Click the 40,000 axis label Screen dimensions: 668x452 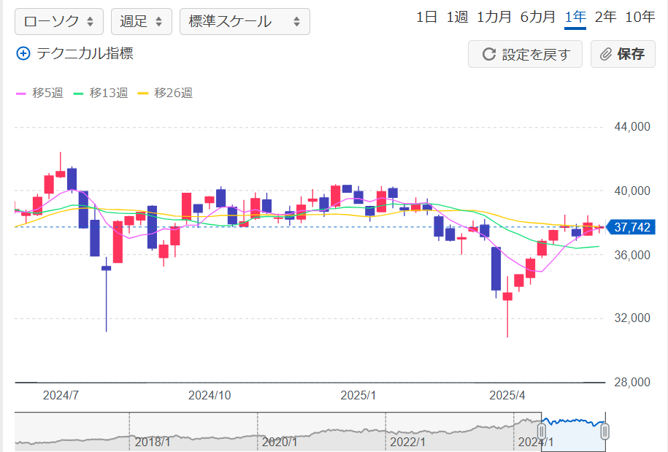tap(632, 191)
